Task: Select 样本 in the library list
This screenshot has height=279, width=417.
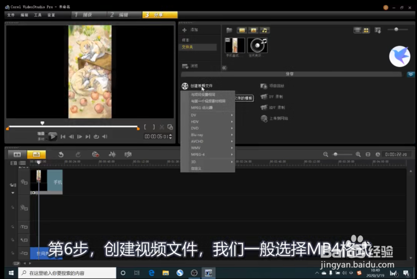Action: click(x=186, y=40)
